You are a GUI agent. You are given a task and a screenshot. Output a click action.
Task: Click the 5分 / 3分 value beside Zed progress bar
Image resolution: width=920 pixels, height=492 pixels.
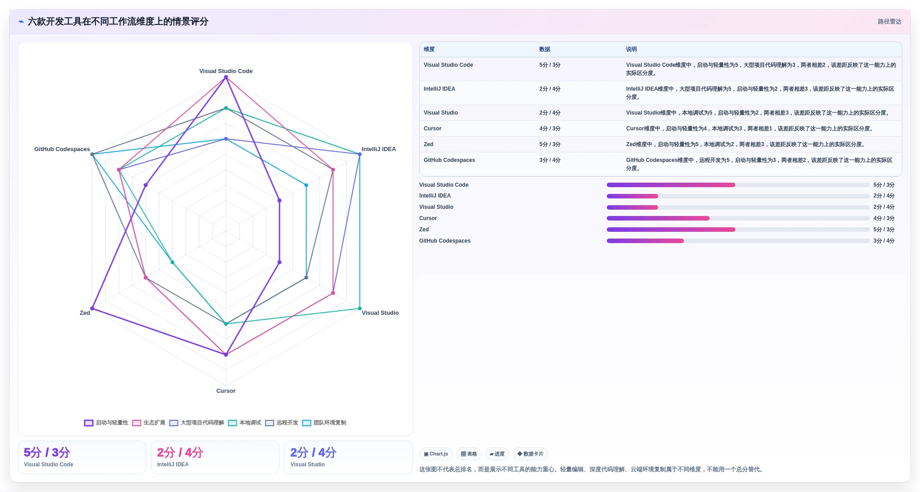tap(884, 230)
